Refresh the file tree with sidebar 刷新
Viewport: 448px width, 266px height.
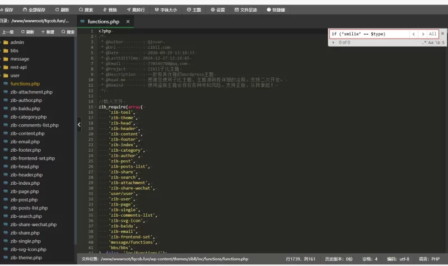(x=27, y=32)
